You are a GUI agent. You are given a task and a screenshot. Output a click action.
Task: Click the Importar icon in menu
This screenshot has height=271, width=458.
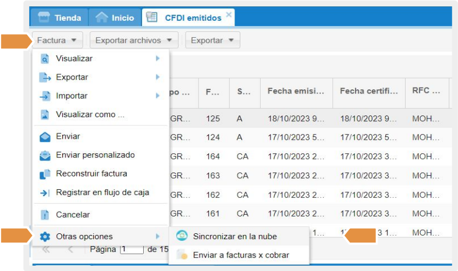[x=45, y=96]
